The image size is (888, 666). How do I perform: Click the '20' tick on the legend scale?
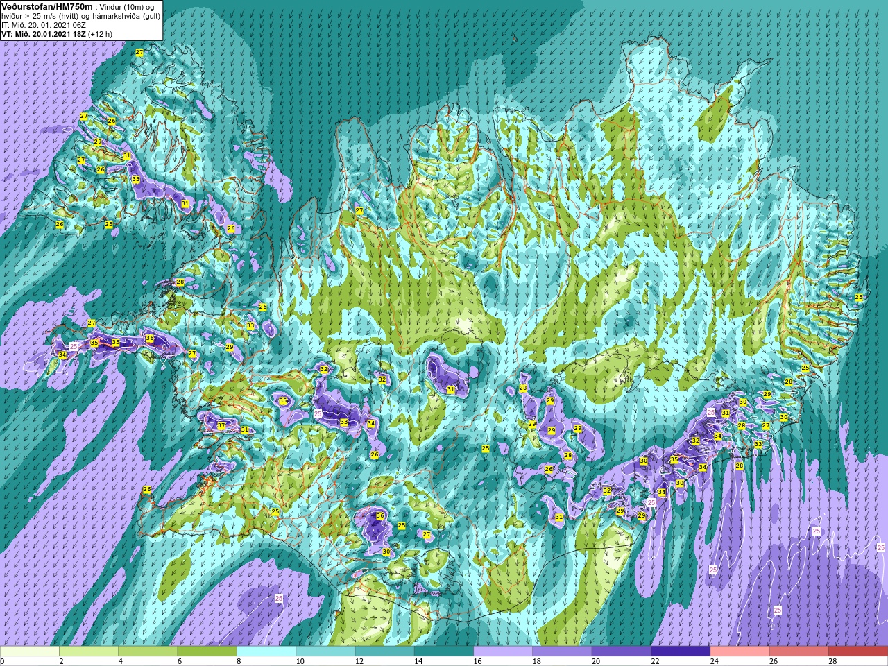596,661
